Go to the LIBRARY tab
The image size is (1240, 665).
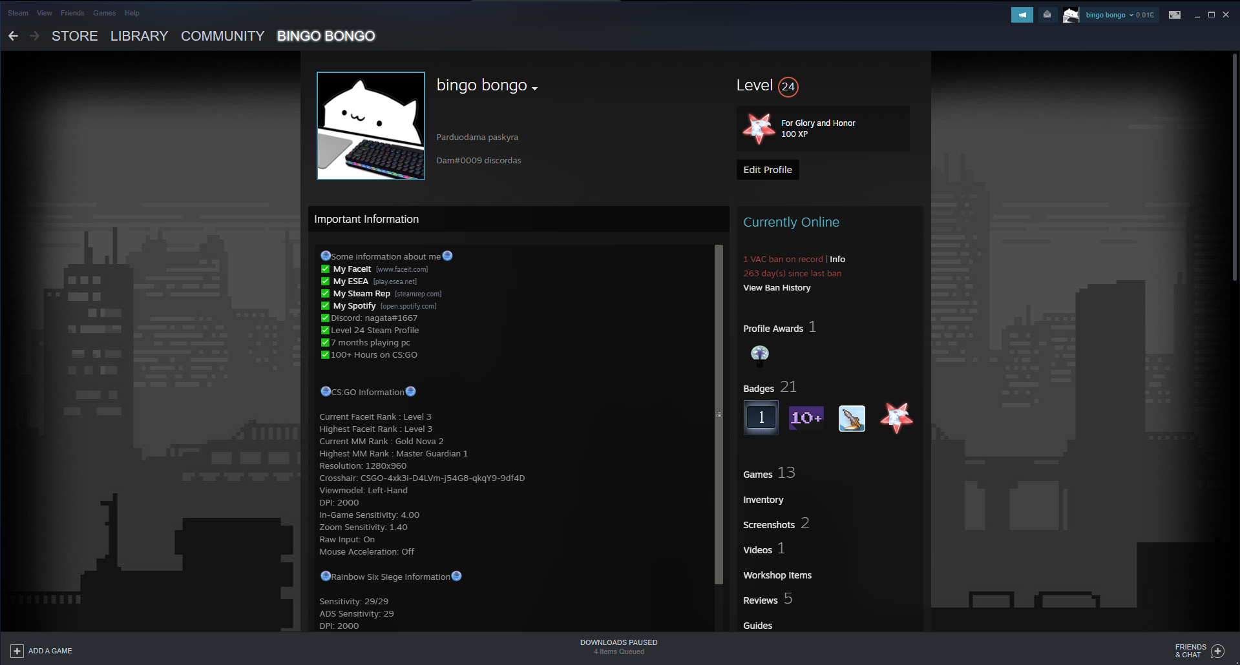139,36
